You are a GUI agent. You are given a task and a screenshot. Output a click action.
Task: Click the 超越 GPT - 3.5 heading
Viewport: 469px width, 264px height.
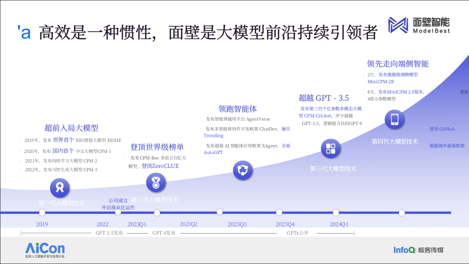tap(324, 98)
